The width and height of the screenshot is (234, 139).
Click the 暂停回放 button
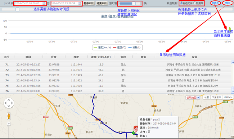89,3
